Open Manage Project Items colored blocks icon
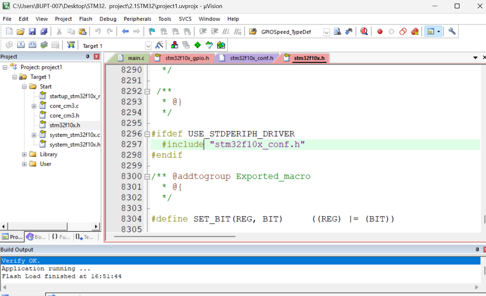 (174, 45)
